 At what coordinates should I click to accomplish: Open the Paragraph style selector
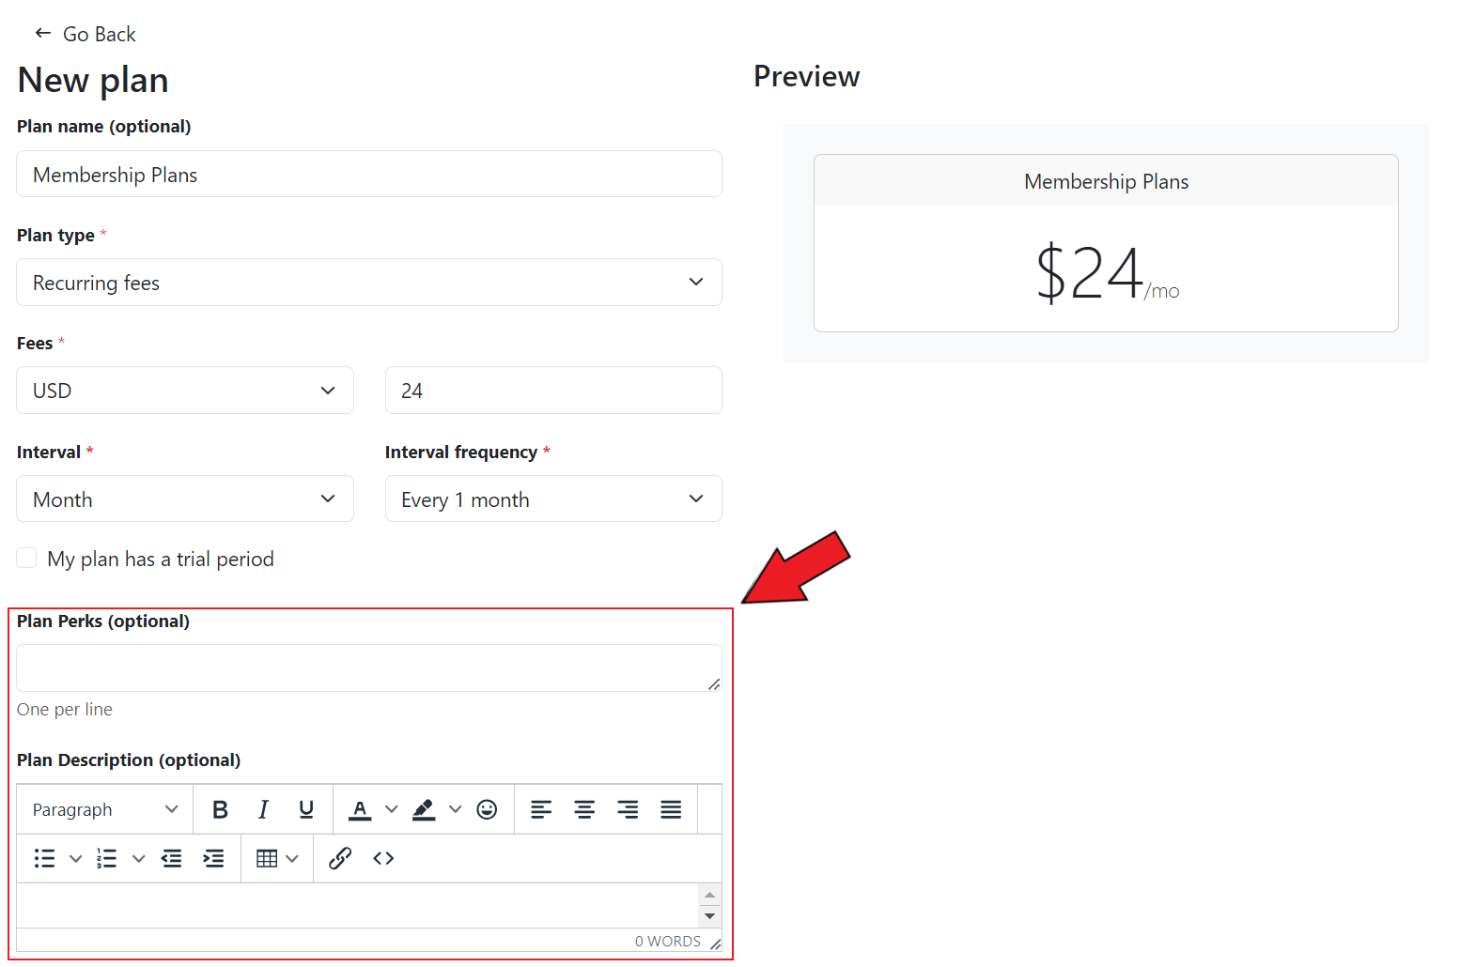pos(104,809)
